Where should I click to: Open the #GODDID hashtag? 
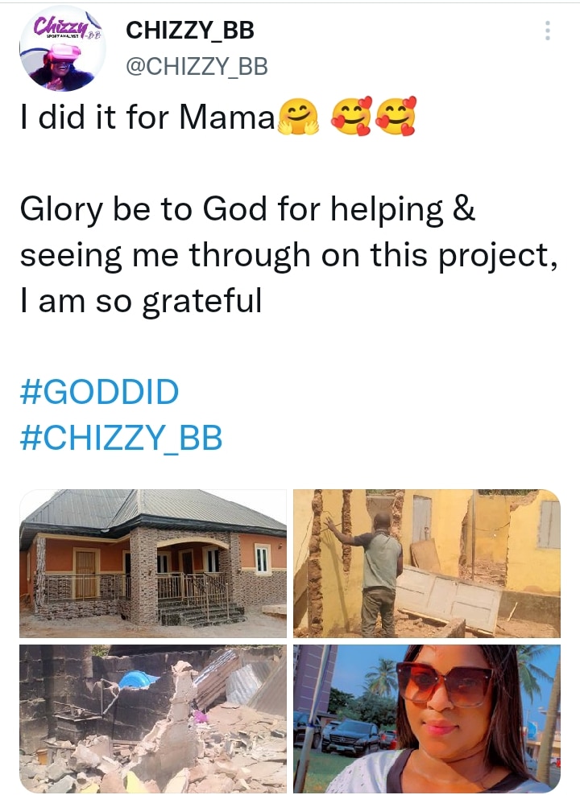point(99,393)
